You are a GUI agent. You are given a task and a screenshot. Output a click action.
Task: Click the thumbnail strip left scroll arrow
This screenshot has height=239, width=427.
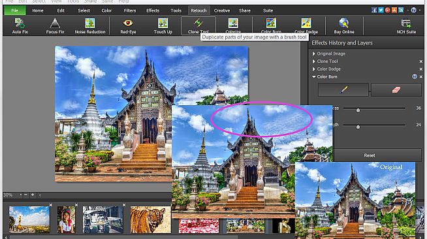pos(6,237)
